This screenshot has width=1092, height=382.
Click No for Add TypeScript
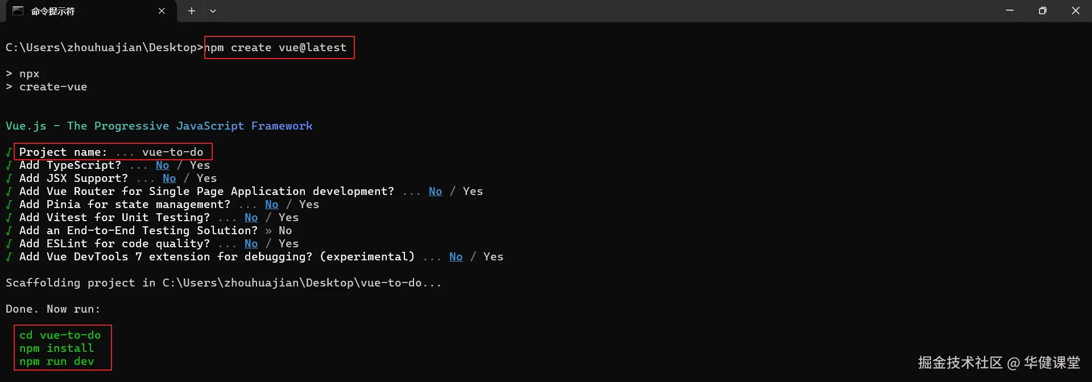[162, 165]
